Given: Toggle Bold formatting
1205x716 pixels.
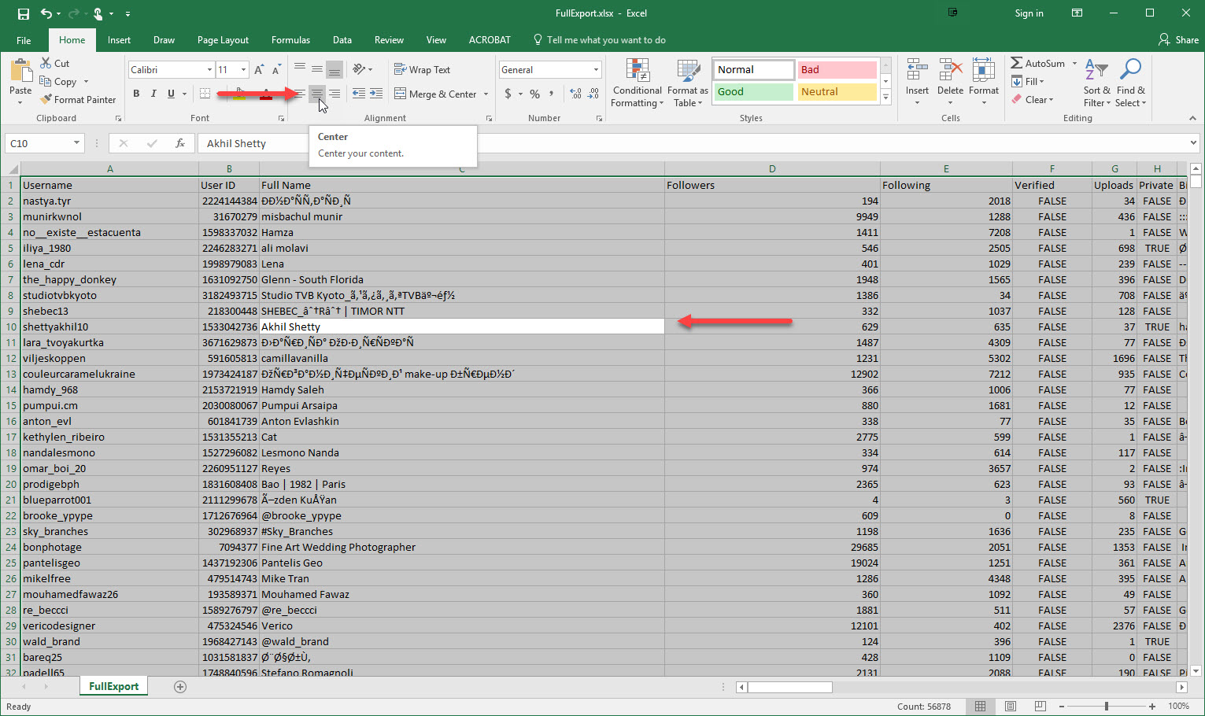Looking at the screenshot, I should [136, 94].
